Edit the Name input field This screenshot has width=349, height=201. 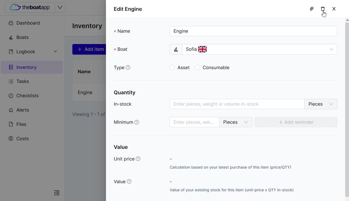point(253,31)
